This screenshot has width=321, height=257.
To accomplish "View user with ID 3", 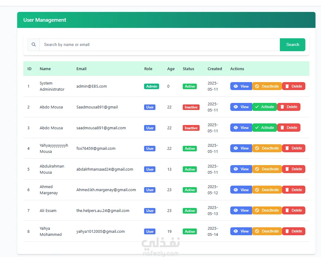I will point(241,128).
